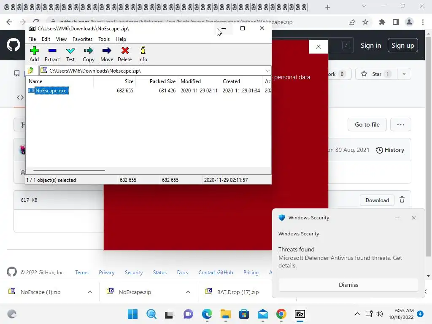Click the GitHub logo in header
The height and width of the screenshot is (324, 432).
(13, 45)
